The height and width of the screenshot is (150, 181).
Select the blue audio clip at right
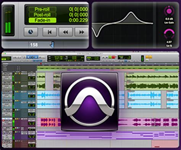144,95
